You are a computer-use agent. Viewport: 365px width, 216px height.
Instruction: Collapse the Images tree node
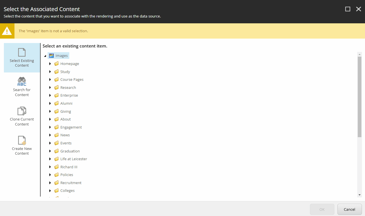click(x=45, y=56)
